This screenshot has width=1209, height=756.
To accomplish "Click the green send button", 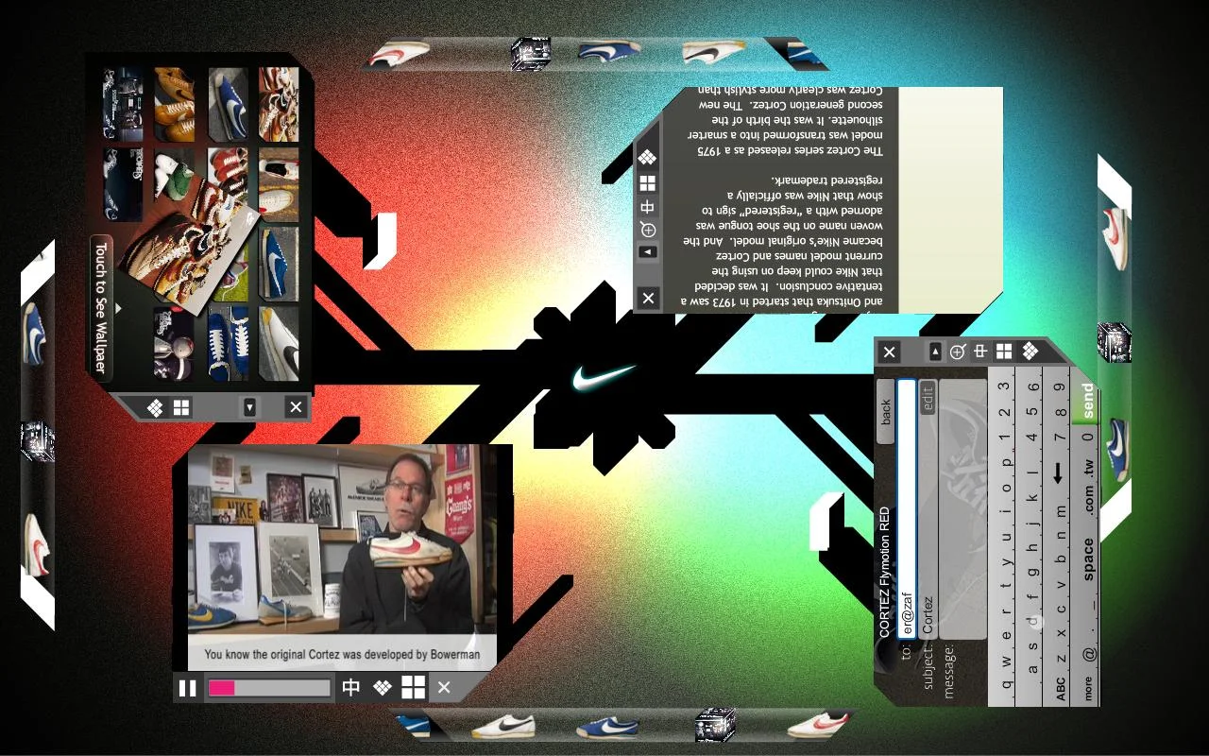I will coord(1087,401).
